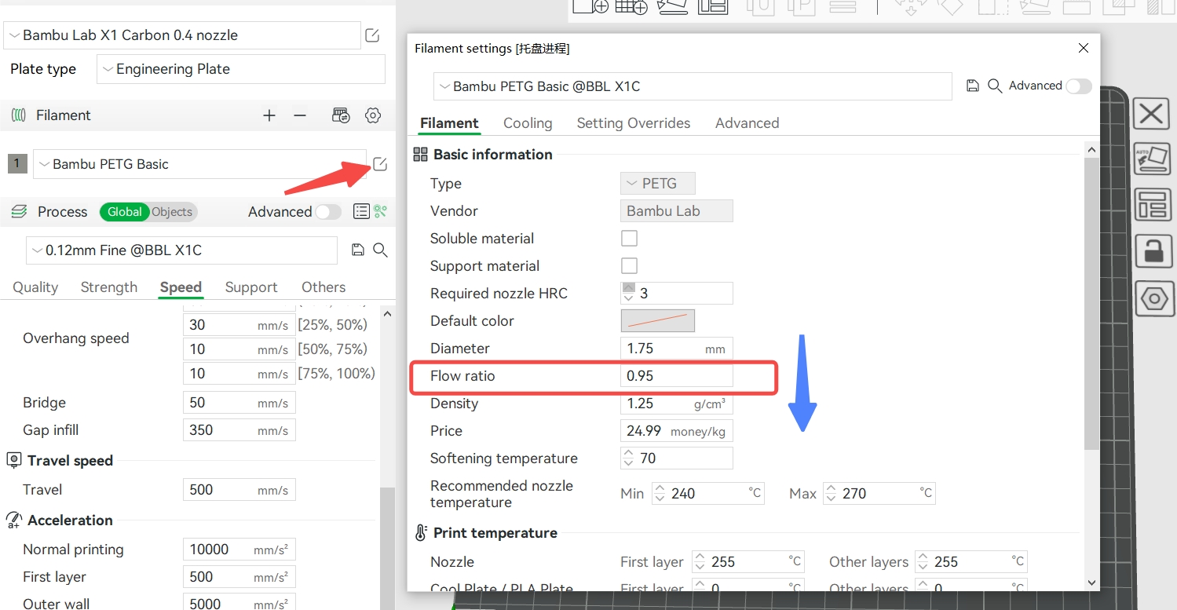The width and height of the screenshot is (1177, 610).
Task: Click the green process search tools icon
Action: [381, 211]
